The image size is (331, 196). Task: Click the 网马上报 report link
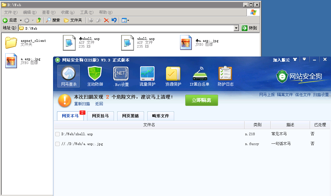pyautogui.click(x=267, y=95)
